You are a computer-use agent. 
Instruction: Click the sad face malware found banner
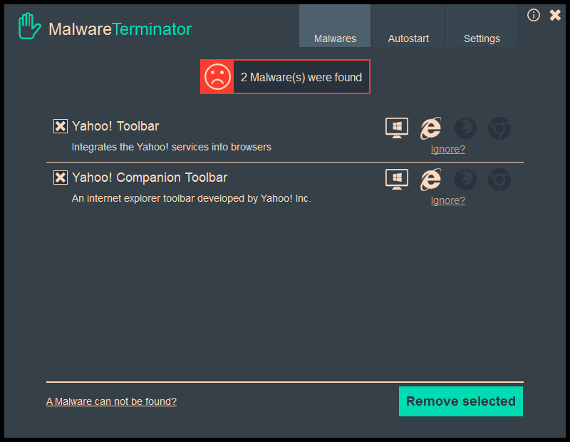(285, 77)
